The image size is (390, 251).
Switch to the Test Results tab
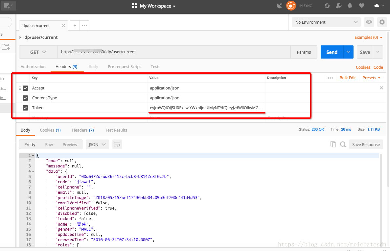click(x=116, y=130)
